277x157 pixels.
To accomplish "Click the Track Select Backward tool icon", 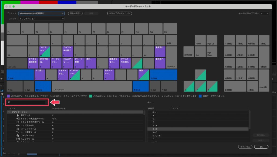I will (x=18, y=119).
